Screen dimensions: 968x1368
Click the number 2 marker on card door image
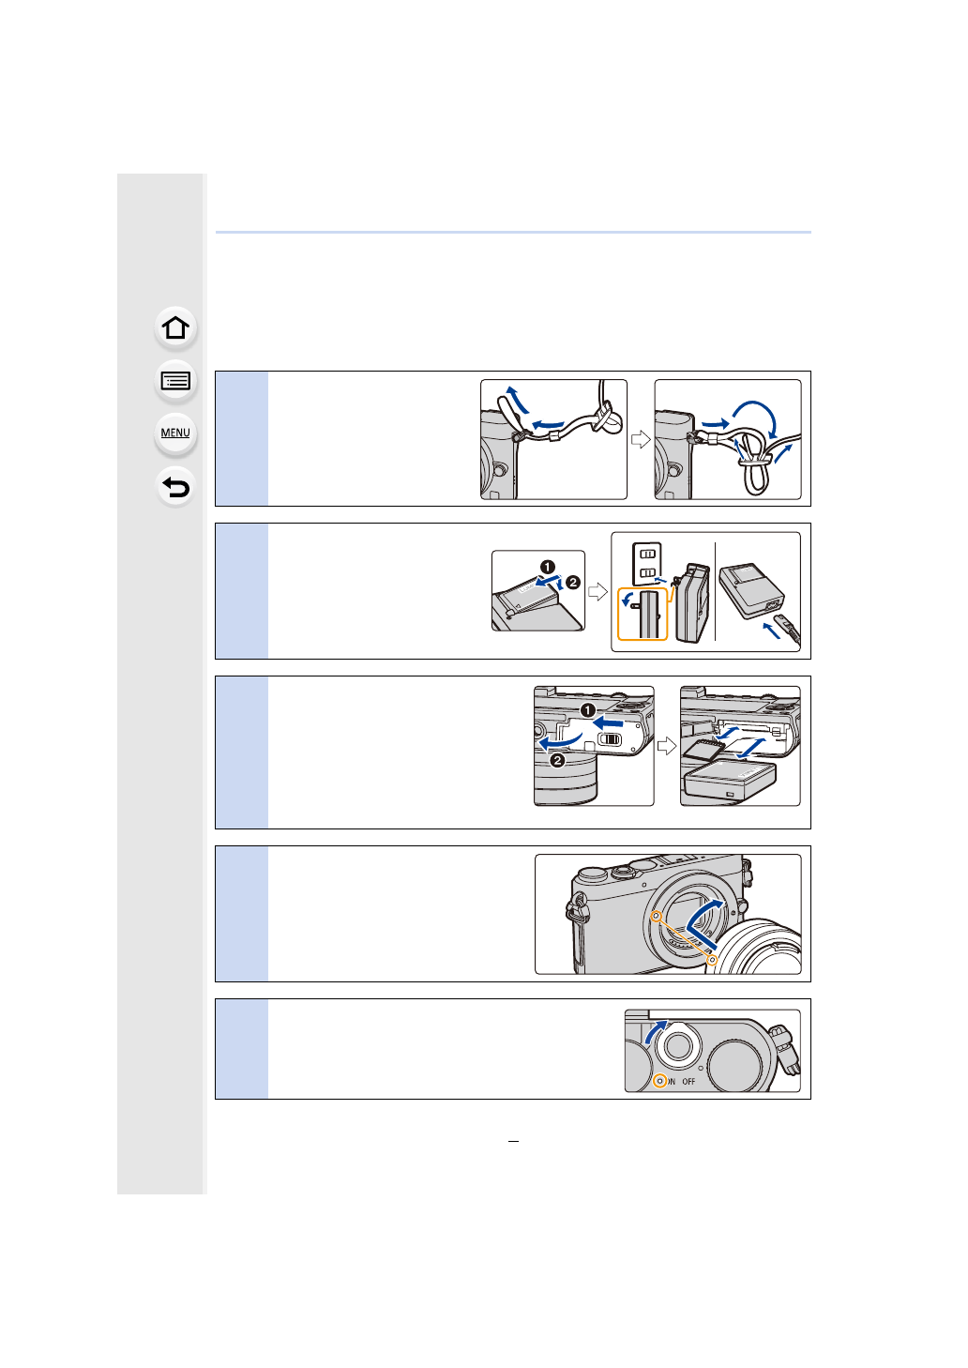click(557, 760)
